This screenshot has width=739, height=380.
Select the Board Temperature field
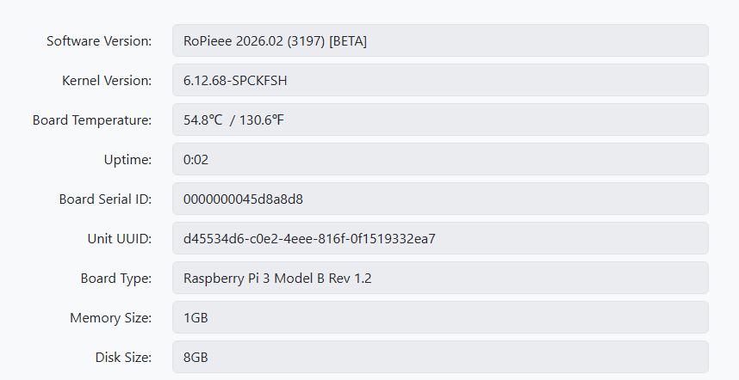click(439, 120)
